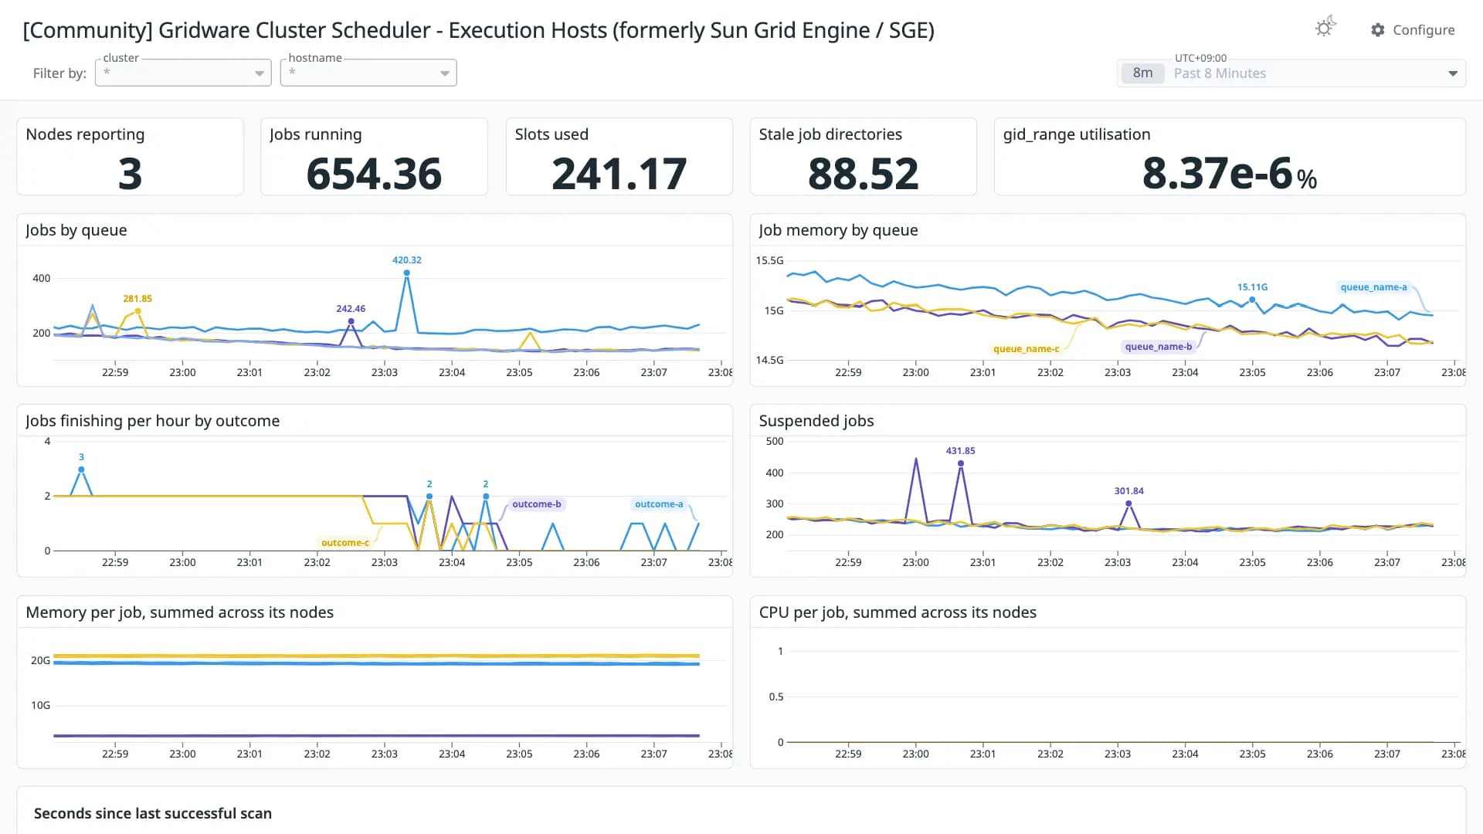
Task: Click the 431.85 peak marker in Suspended jobs
Action: click(x=960, y=463)
